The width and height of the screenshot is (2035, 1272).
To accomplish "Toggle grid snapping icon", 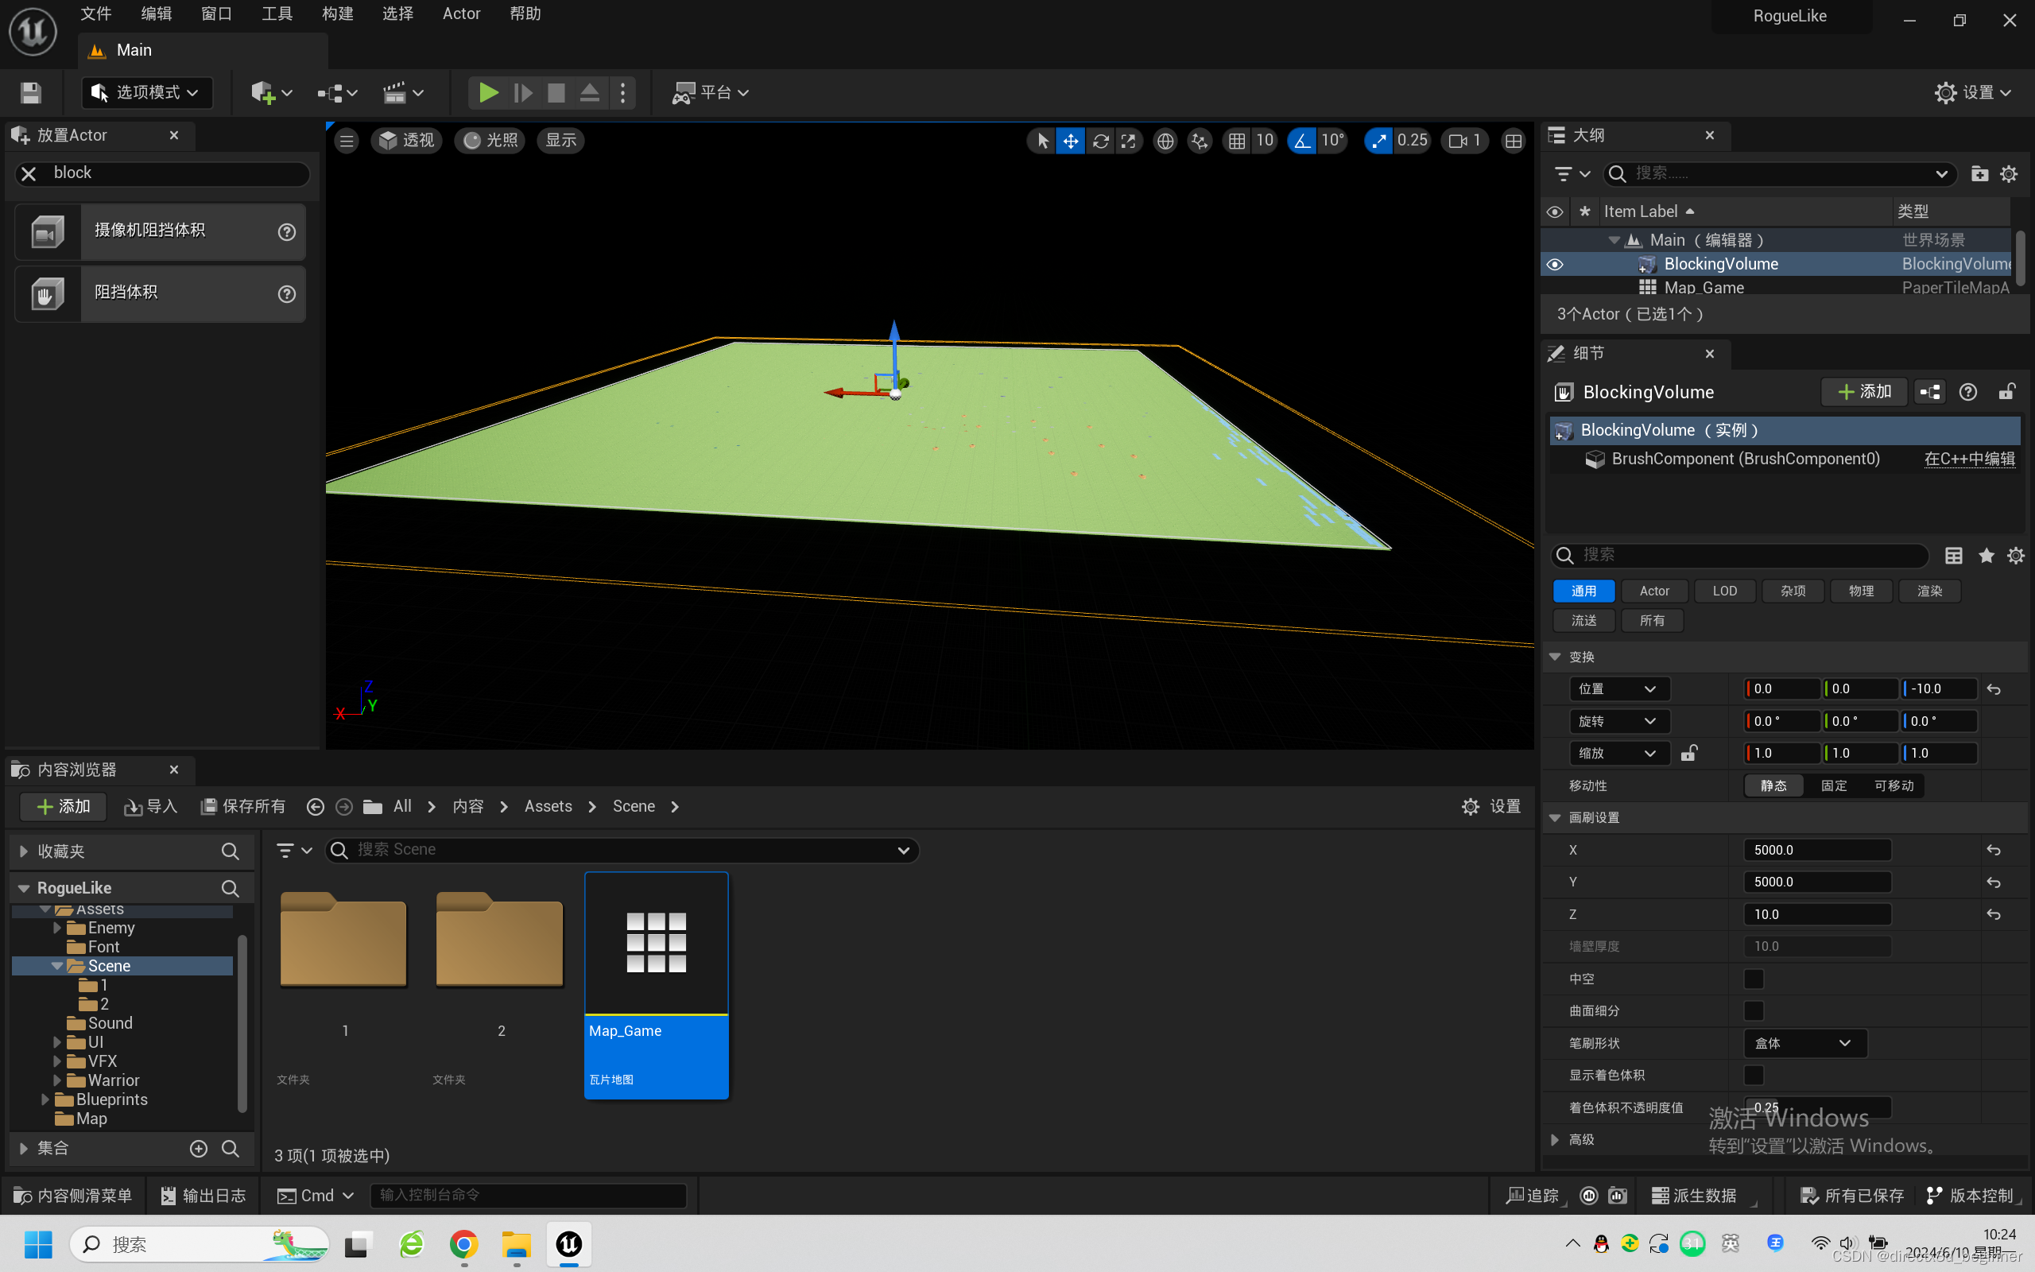I will (1236, 141).
